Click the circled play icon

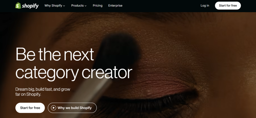tap(53, 108)
